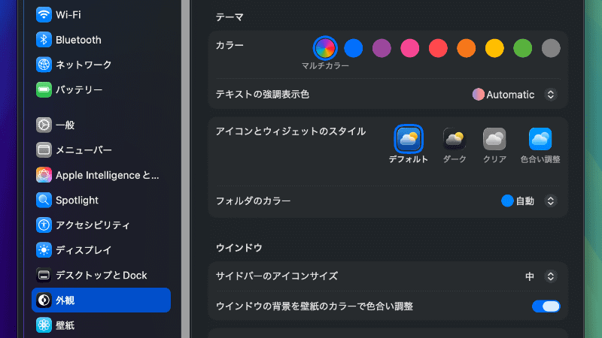The width and height of the screenshot is (602, 338).
Task: Click the Apple Intelligence icon
Action: coord(44,175)
